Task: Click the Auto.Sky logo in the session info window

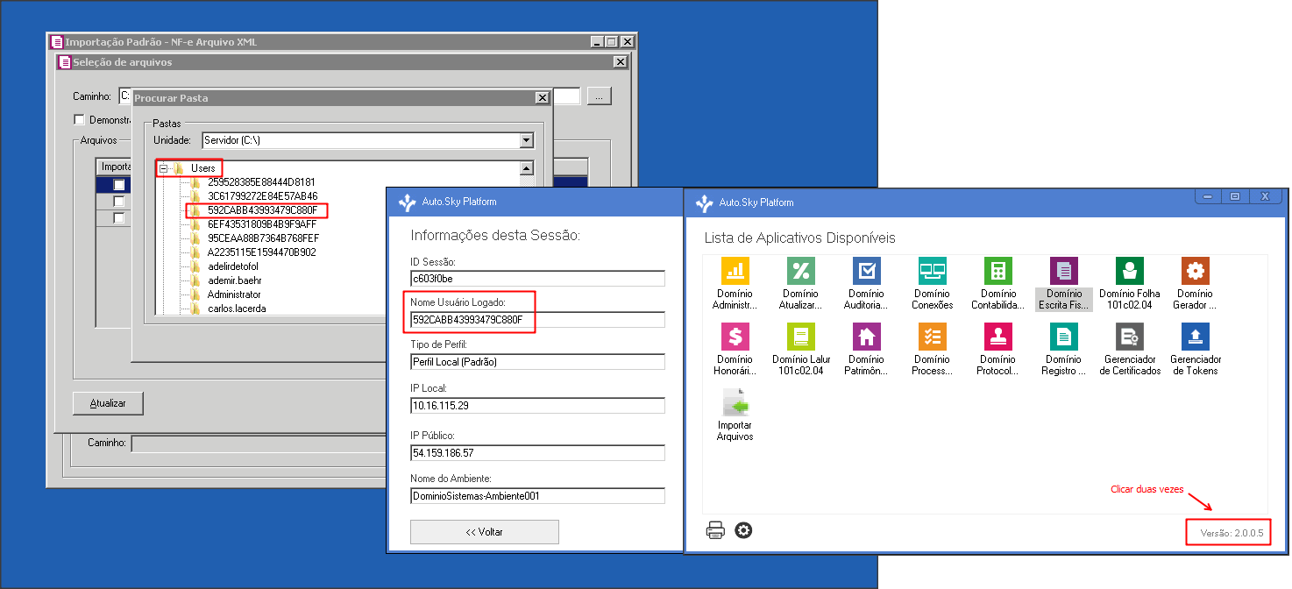Action: pos(407,202)
